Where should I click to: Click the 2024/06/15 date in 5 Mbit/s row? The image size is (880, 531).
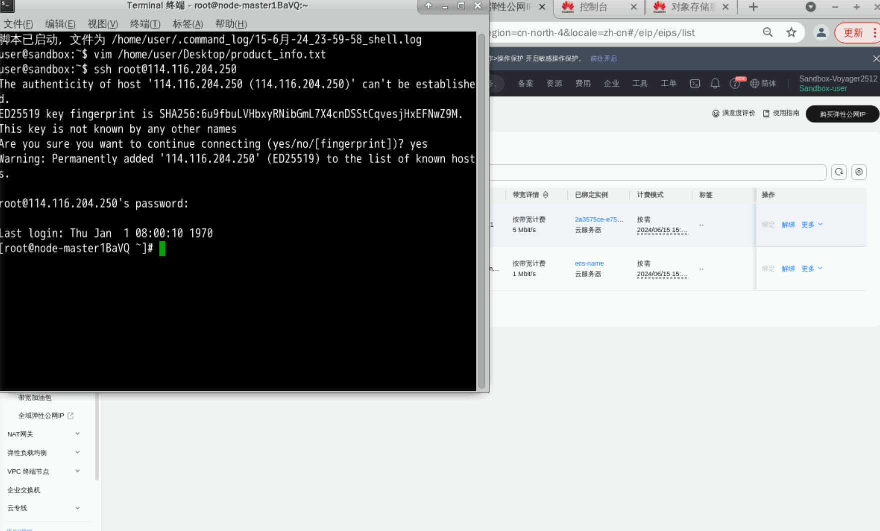(662, 230)
